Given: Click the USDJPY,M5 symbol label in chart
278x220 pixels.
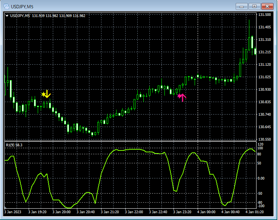Looking at the screenshot, I should pyautogui.click(x=20, y=16).
